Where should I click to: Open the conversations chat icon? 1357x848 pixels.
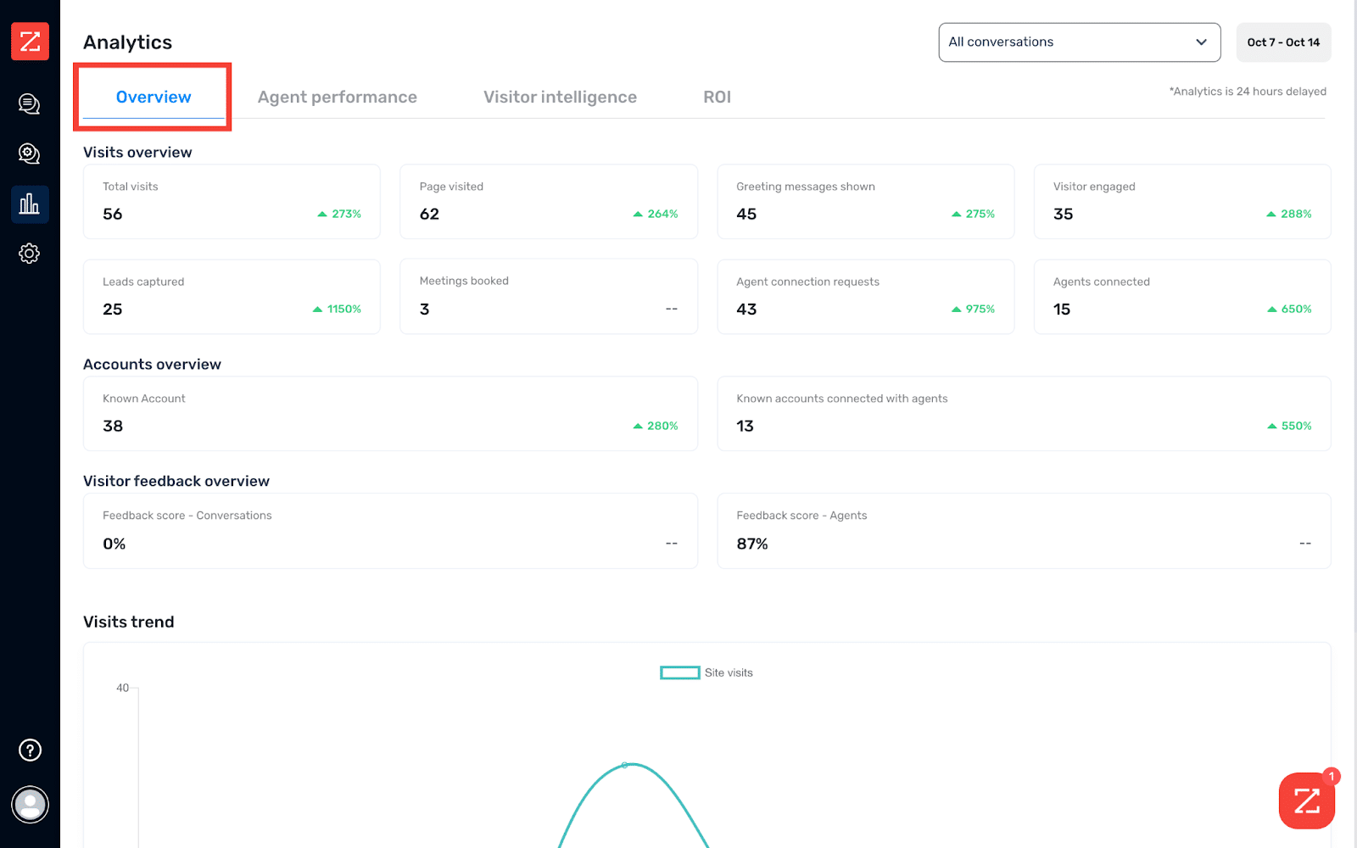point(30,104)
